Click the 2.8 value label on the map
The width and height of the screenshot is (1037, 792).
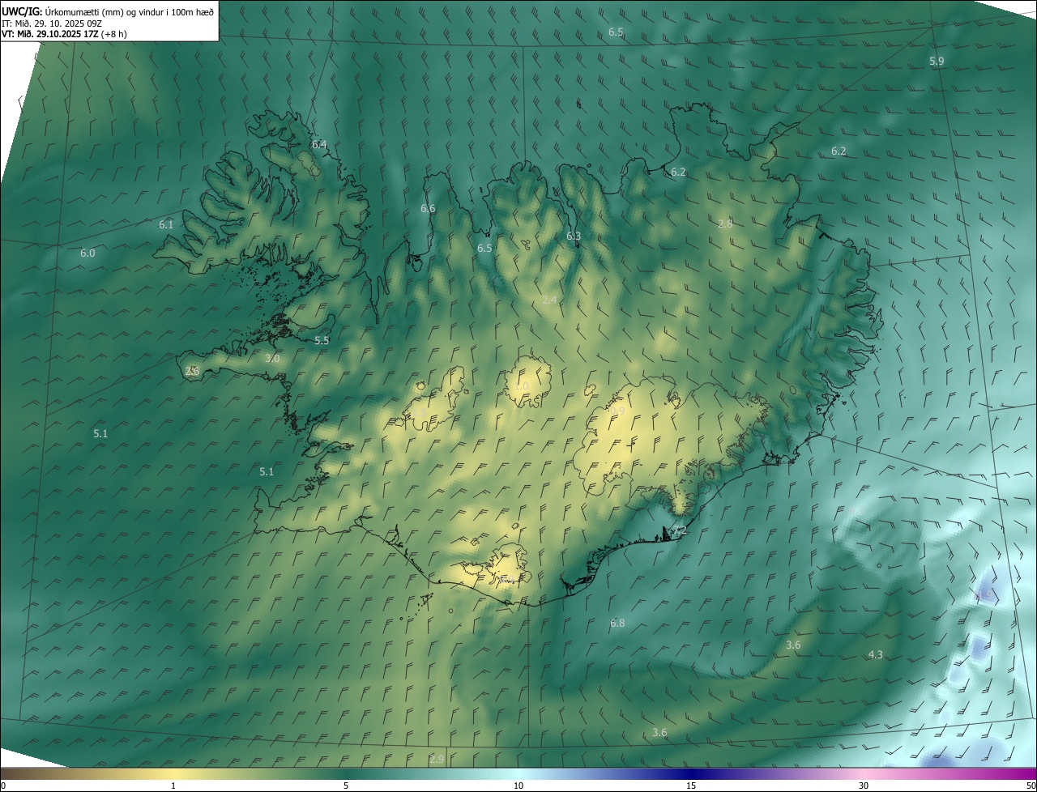pos(725,224)
